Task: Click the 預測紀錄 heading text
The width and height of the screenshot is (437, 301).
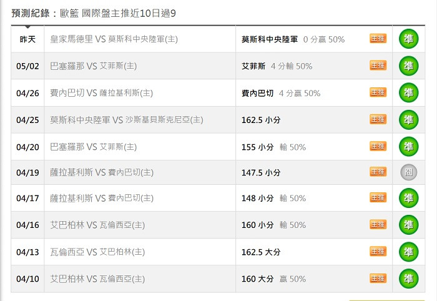Action: click(x=31, y=13)
